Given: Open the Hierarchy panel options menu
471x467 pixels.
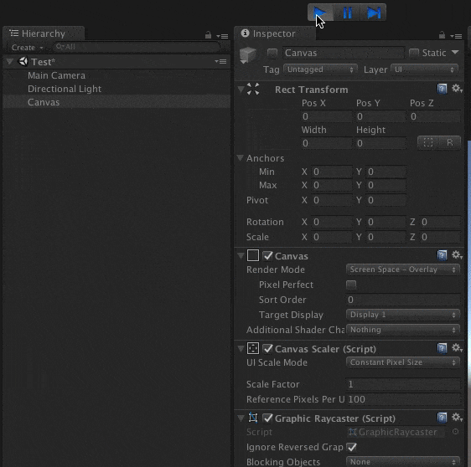Looking at the screenshot, I should (x=222, y=36).
